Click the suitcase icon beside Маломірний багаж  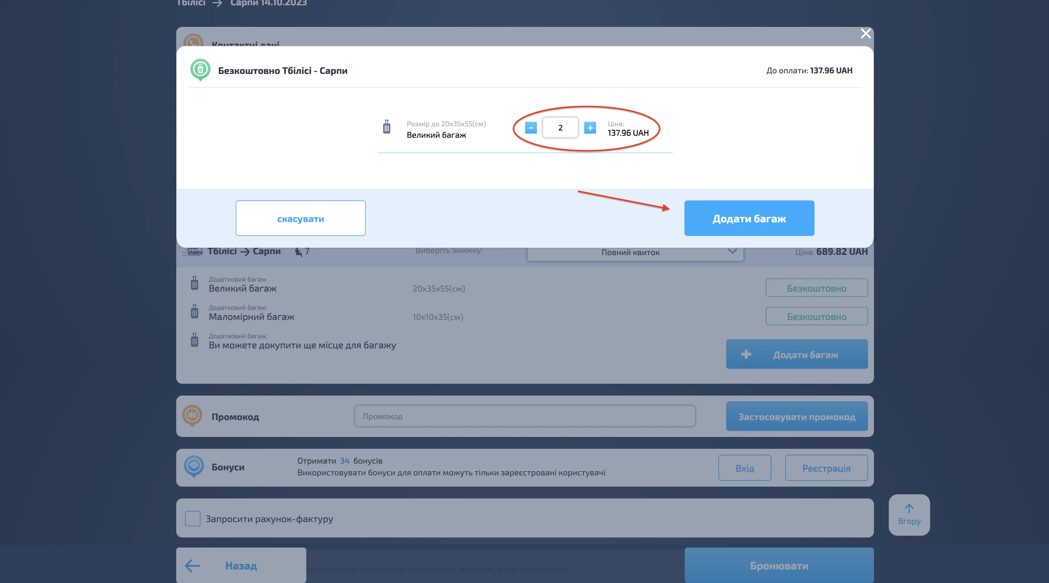[195, 312]
